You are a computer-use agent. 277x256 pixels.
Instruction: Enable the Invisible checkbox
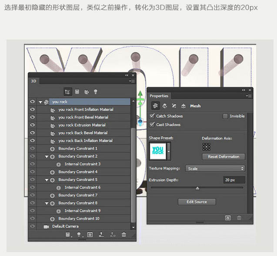[x=225, y=116]
